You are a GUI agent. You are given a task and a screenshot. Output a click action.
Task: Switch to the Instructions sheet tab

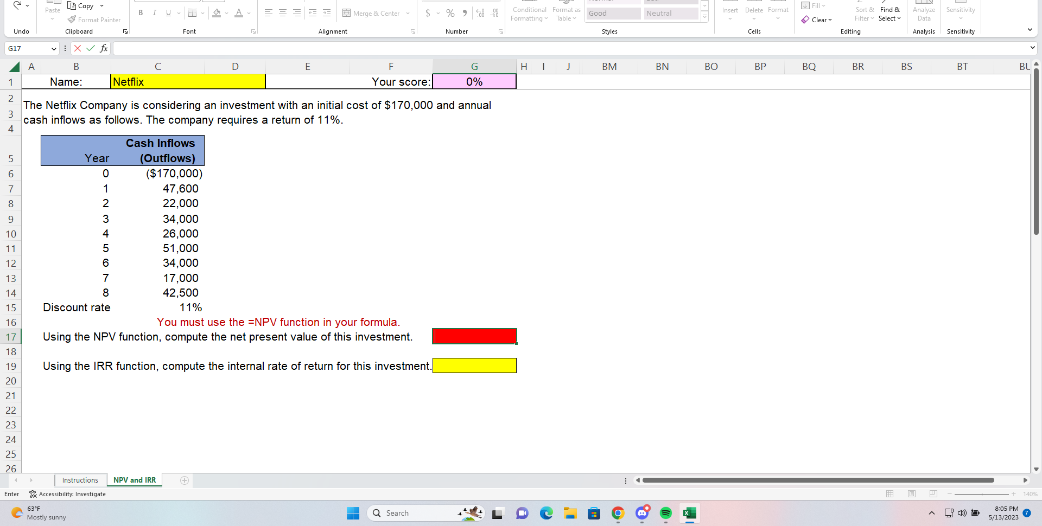tap(80, 480)
